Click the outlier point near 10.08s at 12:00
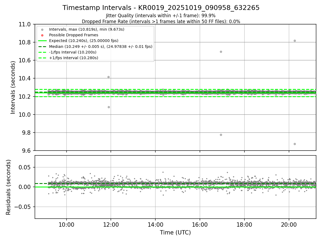 point(109,107)
